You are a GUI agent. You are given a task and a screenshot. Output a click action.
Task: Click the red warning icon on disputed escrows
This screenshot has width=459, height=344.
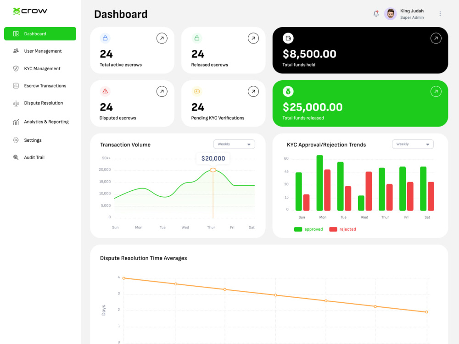pyautogui.click(x=105, y=91)
